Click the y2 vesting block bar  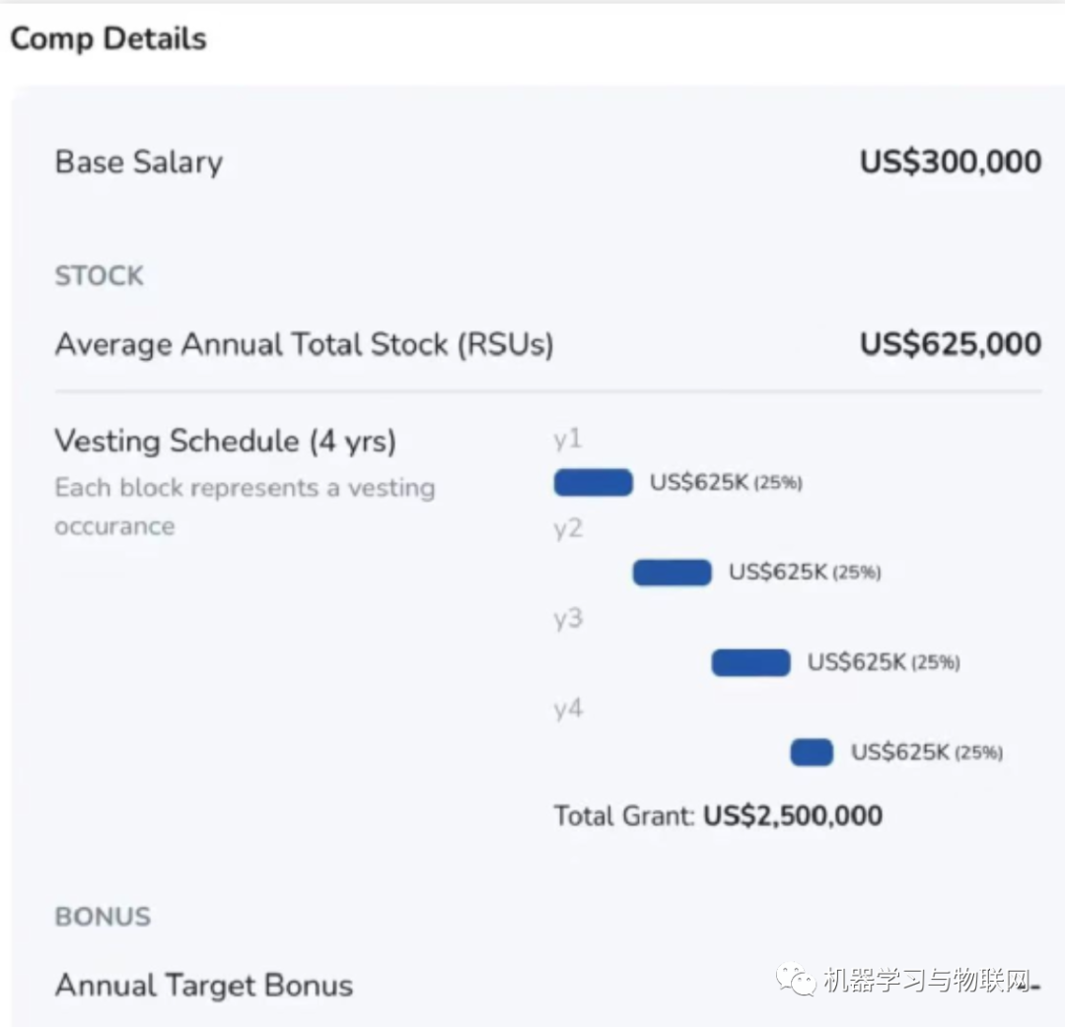[672, 573]
